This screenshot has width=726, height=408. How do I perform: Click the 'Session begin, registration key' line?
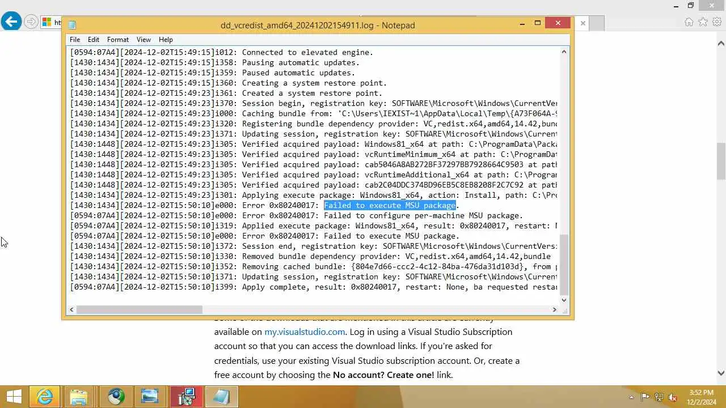[314, 103]
